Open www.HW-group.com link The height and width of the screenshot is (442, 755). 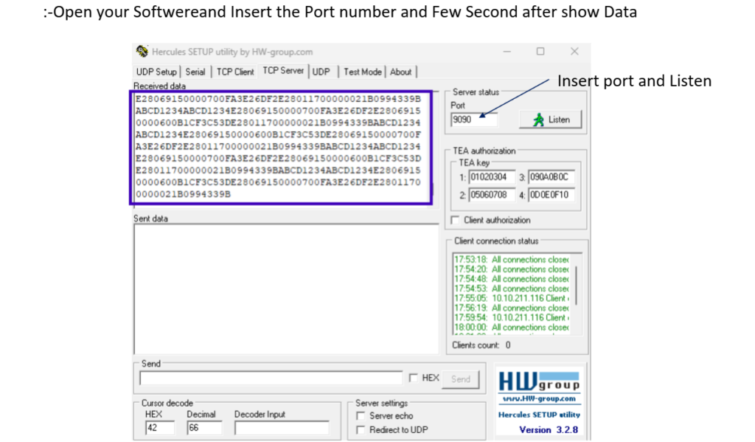539,398
